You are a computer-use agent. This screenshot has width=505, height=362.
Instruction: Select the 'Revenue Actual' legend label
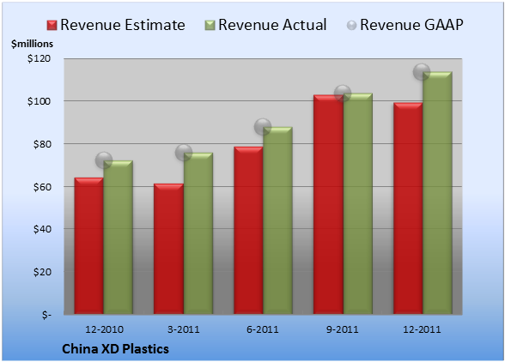click(272, 25)
